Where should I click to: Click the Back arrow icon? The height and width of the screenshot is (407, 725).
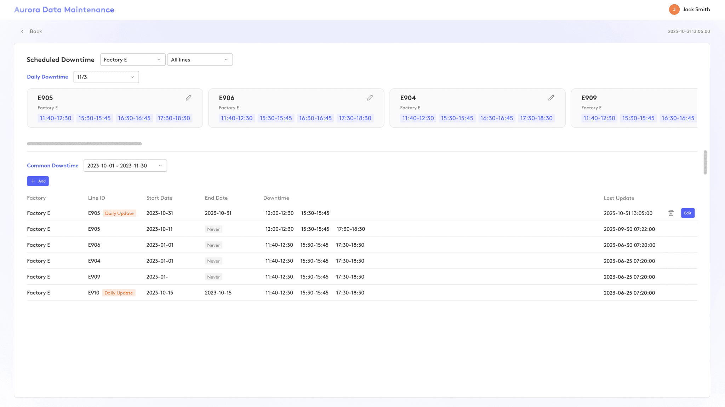tap(22, 31)
